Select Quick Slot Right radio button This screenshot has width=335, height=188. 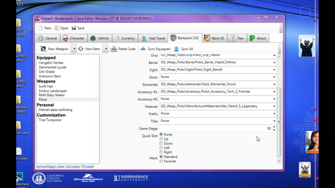(161, 152)
